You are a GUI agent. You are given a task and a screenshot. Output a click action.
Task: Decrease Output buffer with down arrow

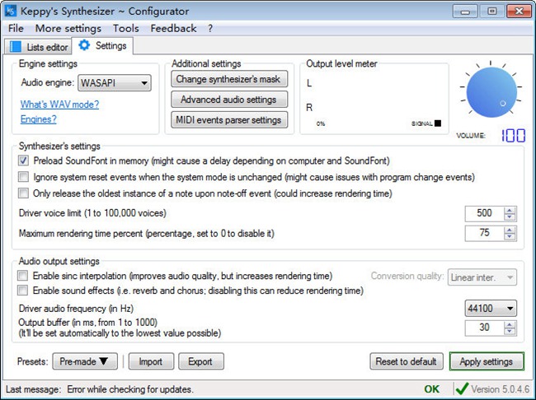coord(510,332)
